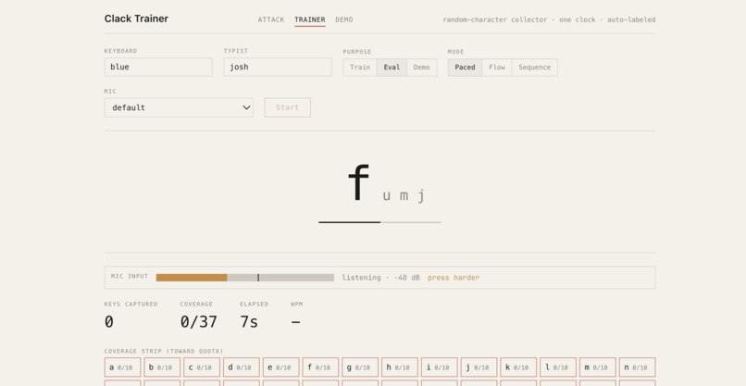Click the Elapsed value 7s
Image resolution: width=746 pixels, height=386 pixels.
249,322
